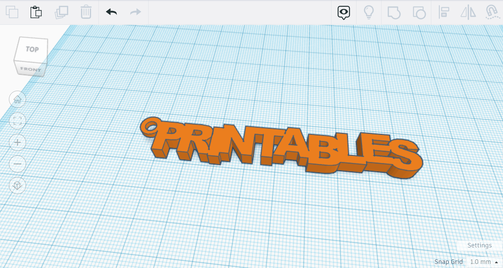The height and width of the screenshot is (268, 503).
Task: Click the Group shapes icon
Action: tap(394, 12)
